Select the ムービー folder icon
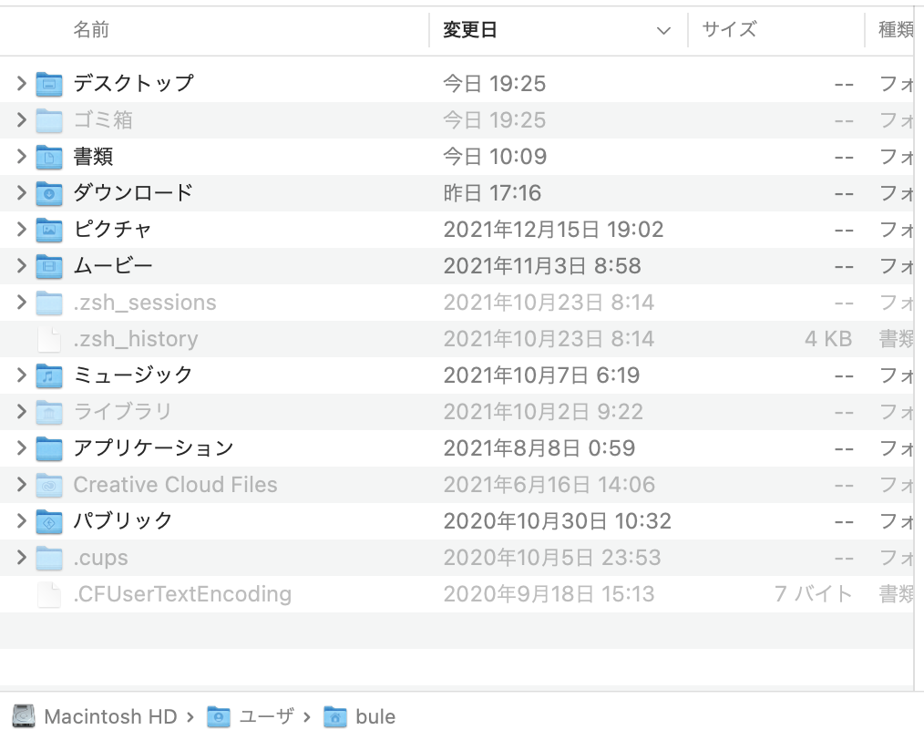The height and width of the screenshot is (740, 924). click(49, 266)
